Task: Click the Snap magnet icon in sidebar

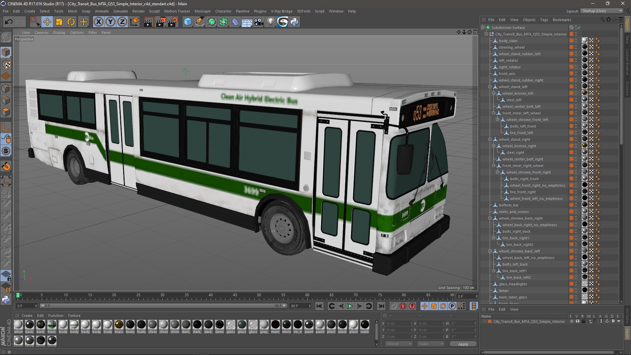Action: tap(6, 166)
